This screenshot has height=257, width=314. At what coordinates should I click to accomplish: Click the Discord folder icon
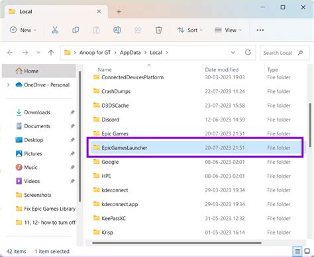(96, 120)
